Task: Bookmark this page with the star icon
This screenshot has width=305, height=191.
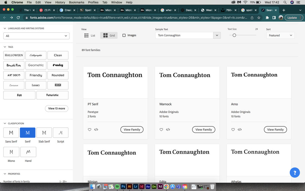Action: (259, 17)
